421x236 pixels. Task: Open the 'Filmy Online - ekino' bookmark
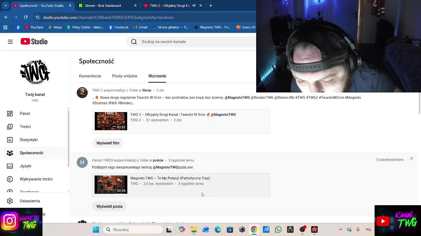point(85,27)
